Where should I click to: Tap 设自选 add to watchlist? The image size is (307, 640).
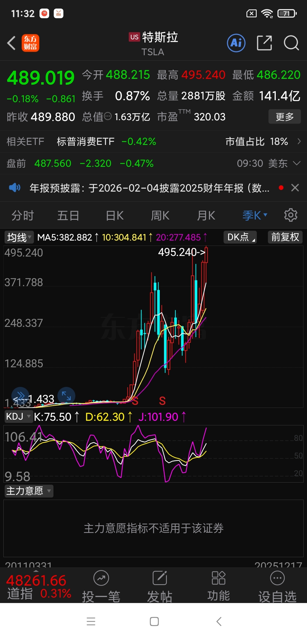pyautogui.click(x=277, y=586)
